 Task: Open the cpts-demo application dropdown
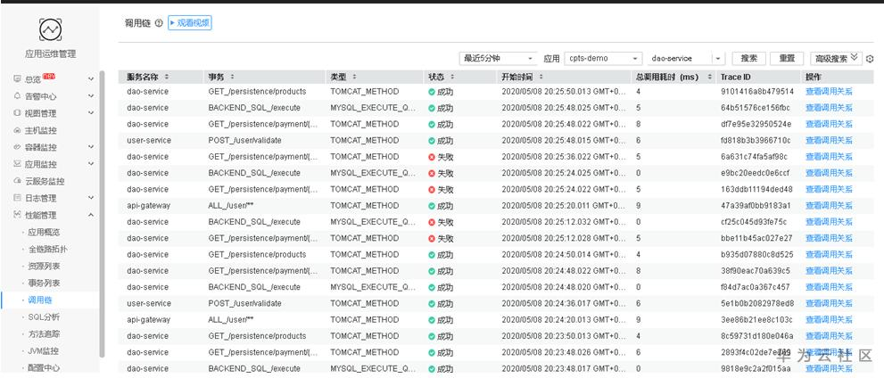tap(603, 59)
